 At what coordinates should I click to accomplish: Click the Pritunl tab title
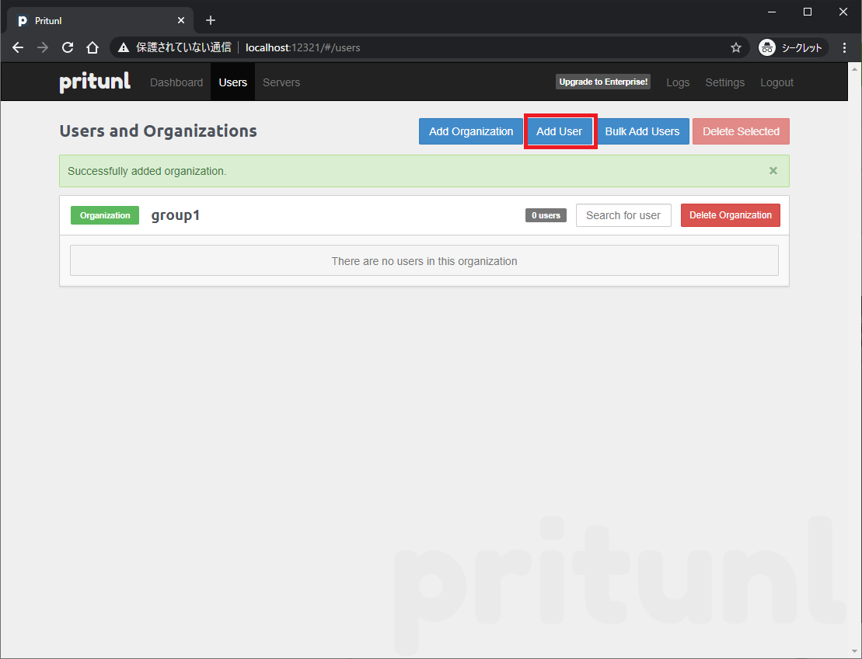click(x=48, y=20)
